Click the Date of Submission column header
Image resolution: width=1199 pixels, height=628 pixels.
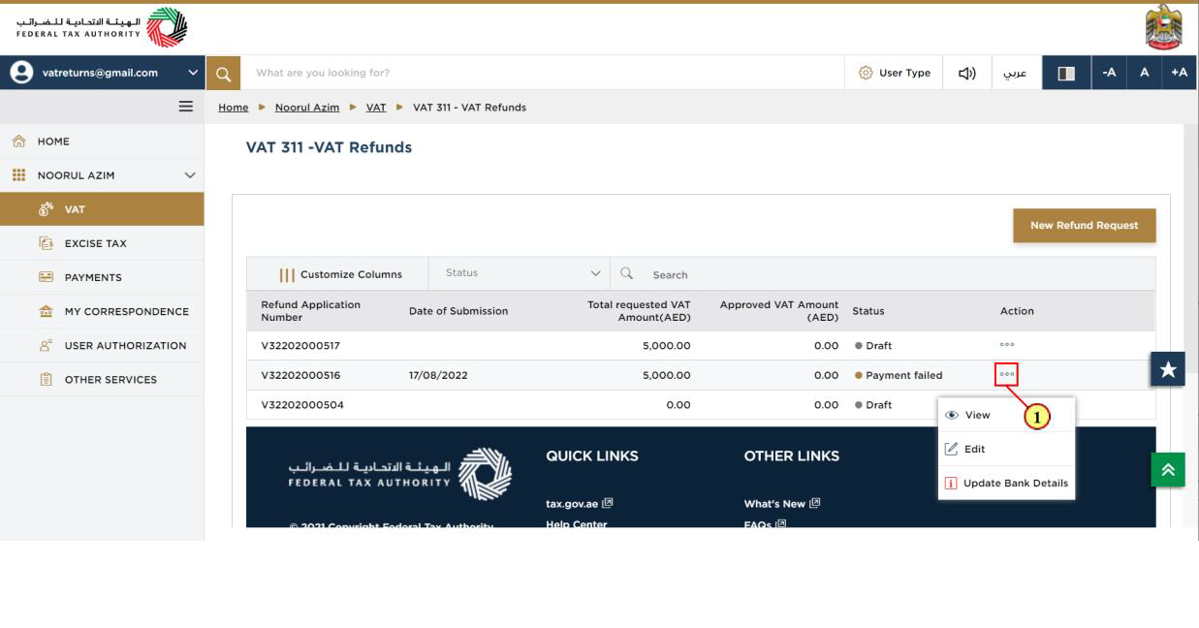(x=458, y=311)
